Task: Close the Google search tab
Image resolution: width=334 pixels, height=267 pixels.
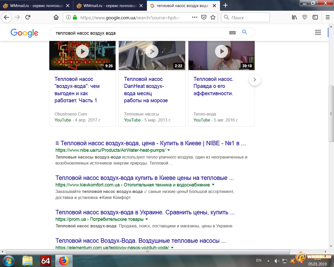Action: (x=214, y=5)
